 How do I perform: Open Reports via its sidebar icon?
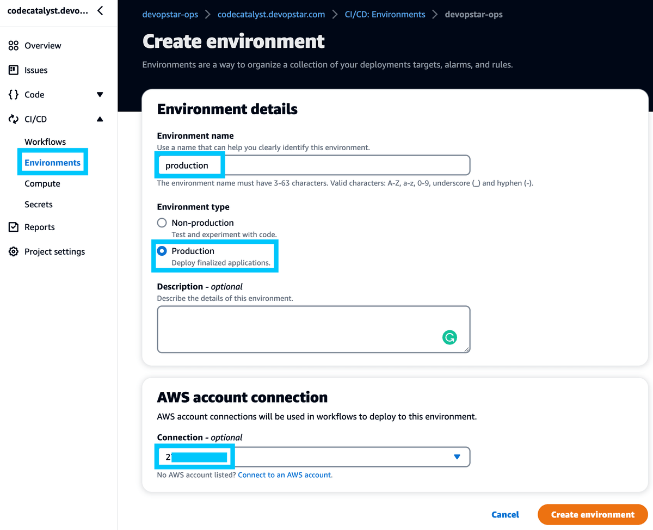click(x=14, y=227)
